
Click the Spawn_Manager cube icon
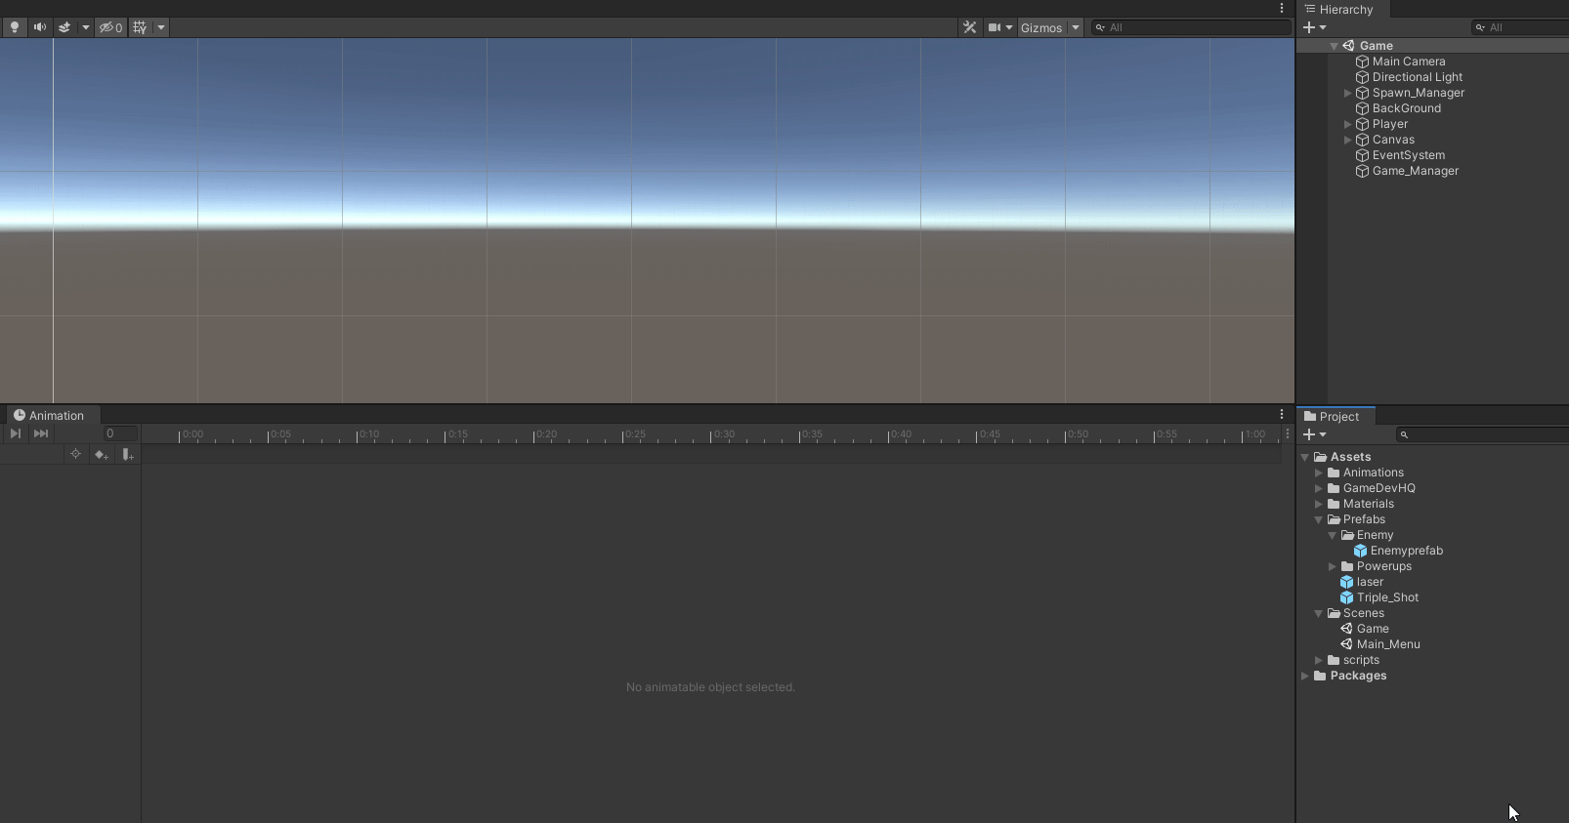(1362, 93)
